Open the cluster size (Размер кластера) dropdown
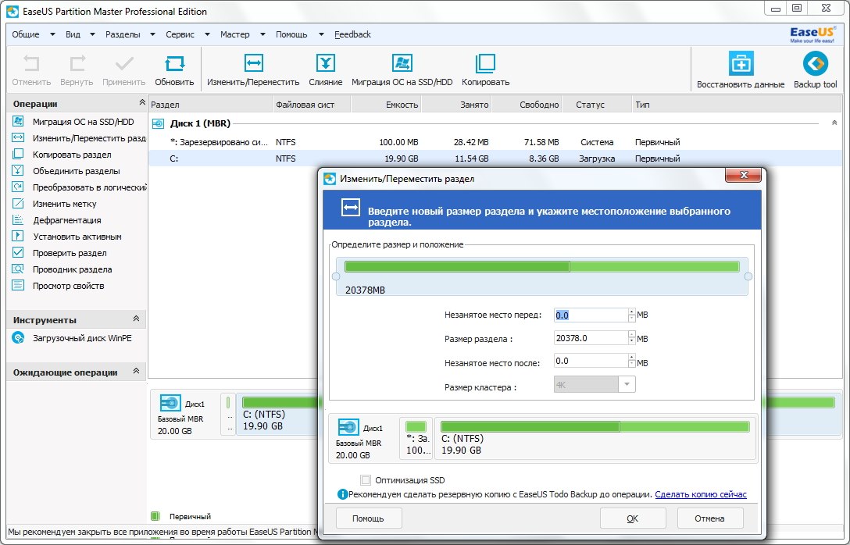 627,384
